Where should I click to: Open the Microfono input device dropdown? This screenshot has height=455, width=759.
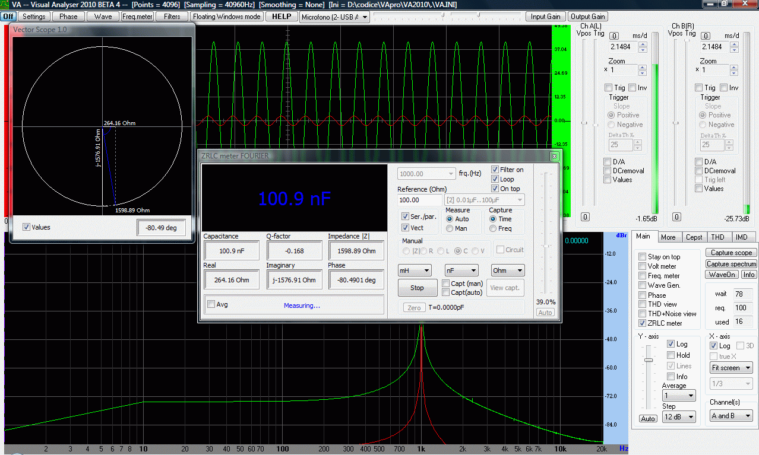pyautogui.click(x=335, y=17)
